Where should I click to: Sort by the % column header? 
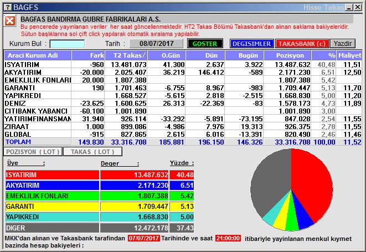(x=324, y=55)
